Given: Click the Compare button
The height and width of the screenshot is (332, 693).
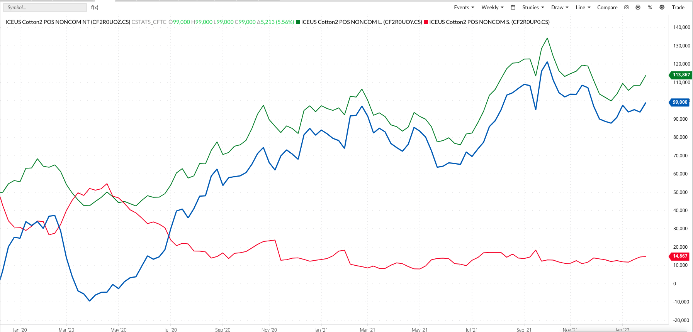Looking at the screenshot, I should (x=607, y=7).
